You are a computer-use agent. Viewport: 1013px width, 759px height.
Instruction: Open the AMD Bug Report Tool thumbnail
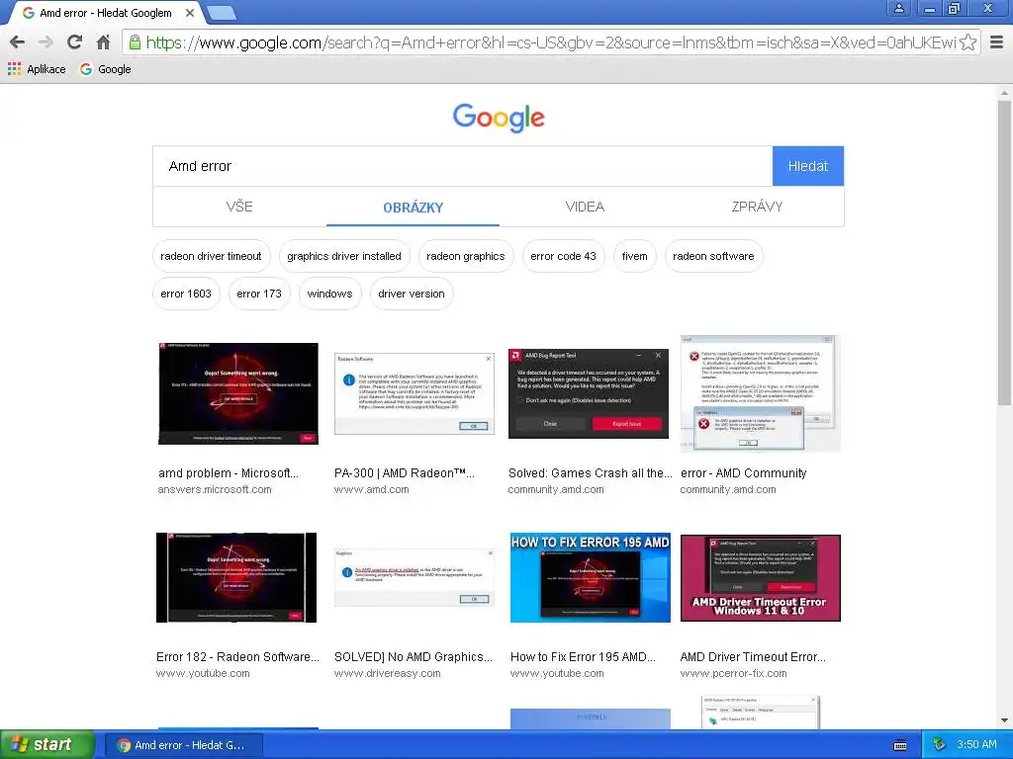(x=589, y=393)
